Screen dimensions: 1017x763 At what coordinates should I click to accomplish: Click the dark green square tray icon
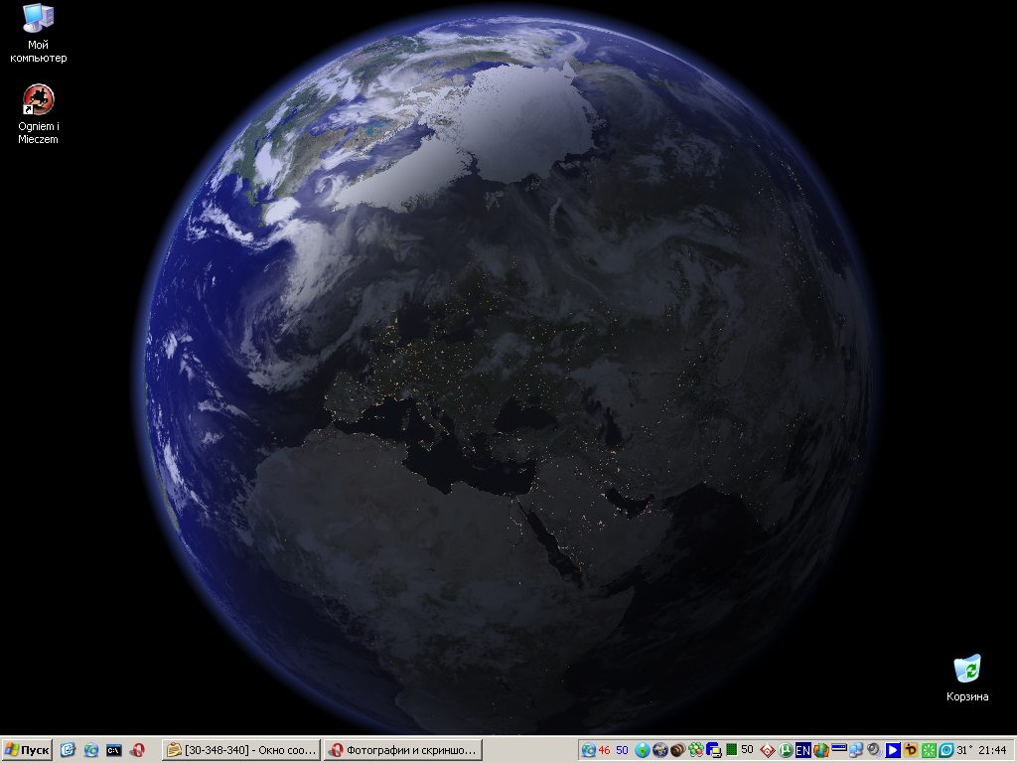[x=732, y=750]
